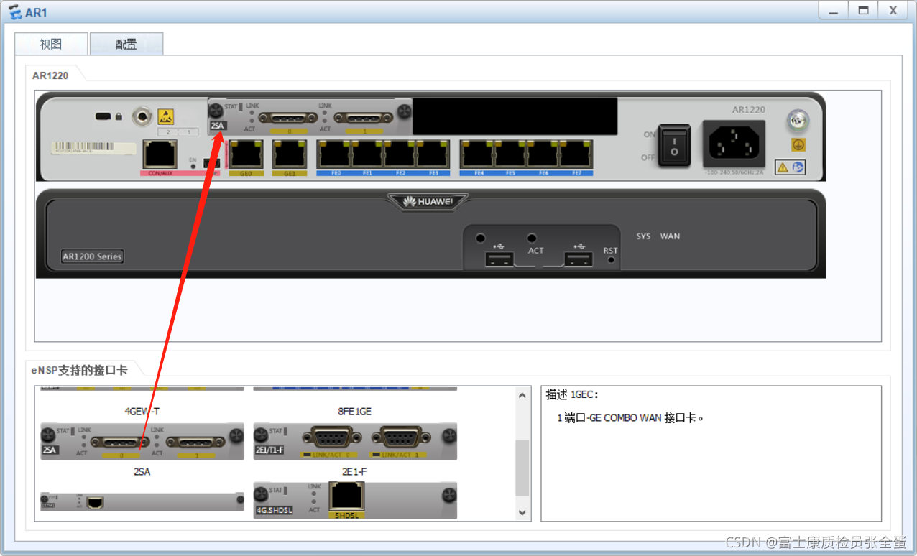The image size is (917, 556).
Task: Click the USB port farthest from RST button
Action: coord(499,259)
